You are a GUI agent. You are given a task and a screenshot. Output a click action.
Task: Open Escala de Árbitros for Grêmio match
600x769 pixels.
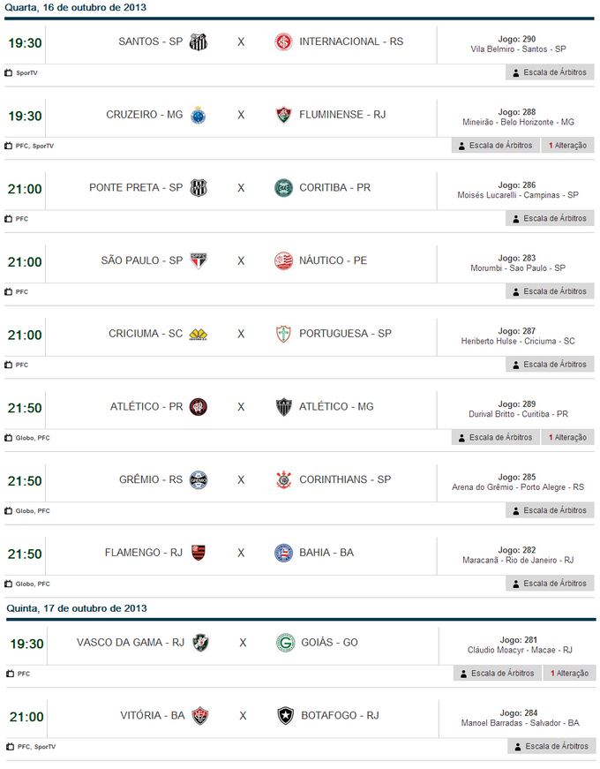(550, 510)
